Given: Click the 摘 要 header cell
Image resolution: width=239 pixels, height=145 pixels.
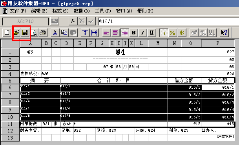Looking at the screenshot, I should click(40, 81).
